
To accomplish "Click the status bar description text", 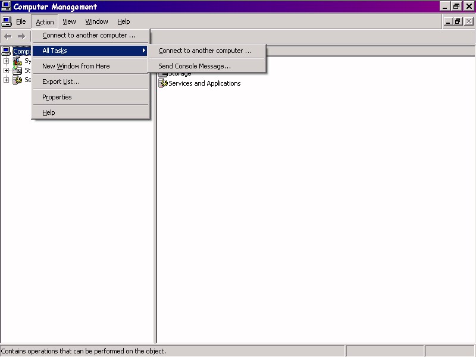I will click(x=83, y=351).
